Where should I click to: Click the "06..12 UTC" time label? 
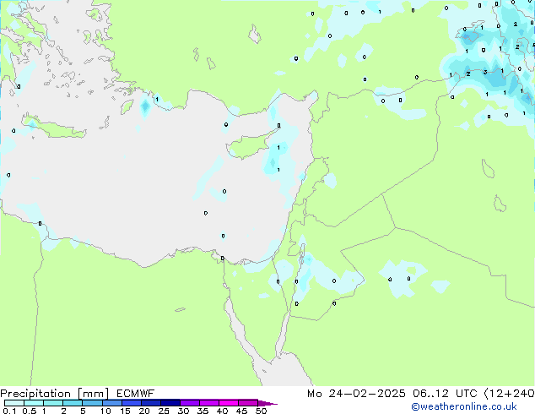tap(445, 394)
